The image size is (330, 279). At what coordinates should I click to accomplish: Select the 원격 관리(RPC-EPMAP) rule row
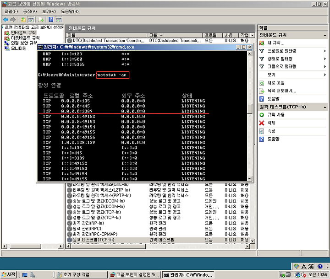(x=158, y=234)
